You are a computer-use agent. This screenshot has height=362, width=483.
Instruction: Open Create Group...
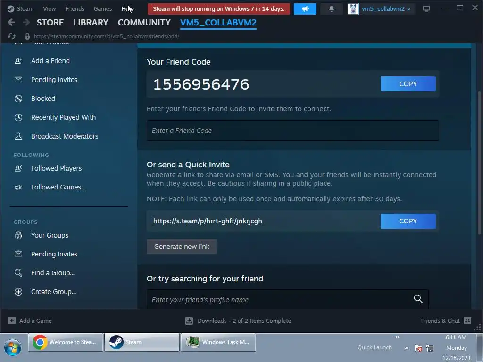tap(54, 292)
